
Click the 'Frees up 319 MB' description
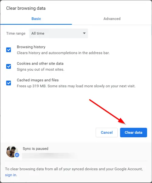pos(76,86)
